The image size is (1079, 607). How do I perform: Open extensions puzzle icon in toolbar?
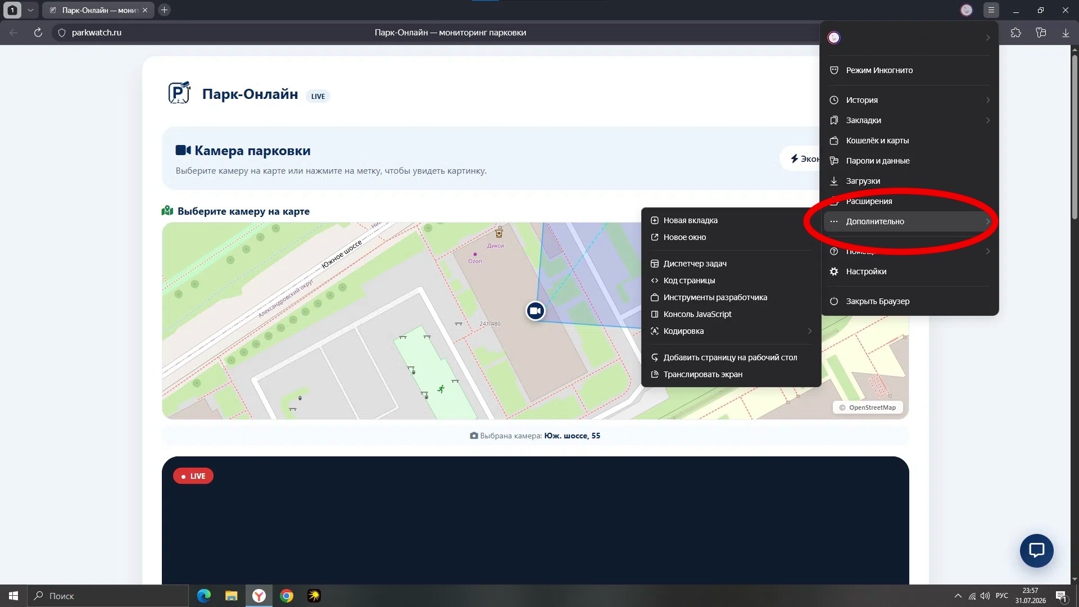(x=1016, y=33)
